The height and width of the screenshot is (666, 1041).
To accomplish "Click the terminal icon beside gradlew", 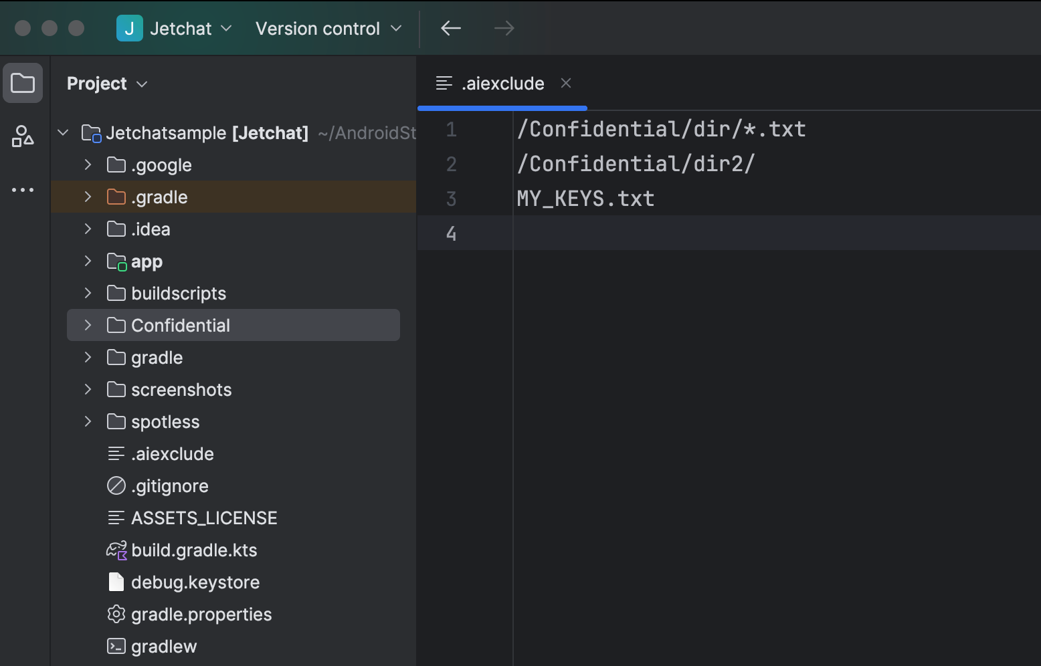I will click(x=116, y=646).
